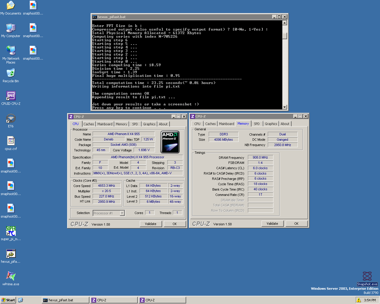Image resolution: width=380 pixels, height=304 pixels.
Task: Open SPD tab in Processor CPU-Z window
Action: tap(135, 124)
